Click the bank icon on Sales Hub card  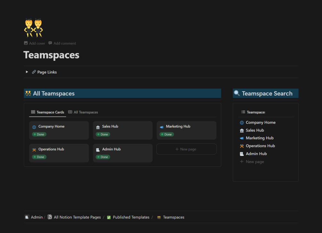tap(98, 127)
